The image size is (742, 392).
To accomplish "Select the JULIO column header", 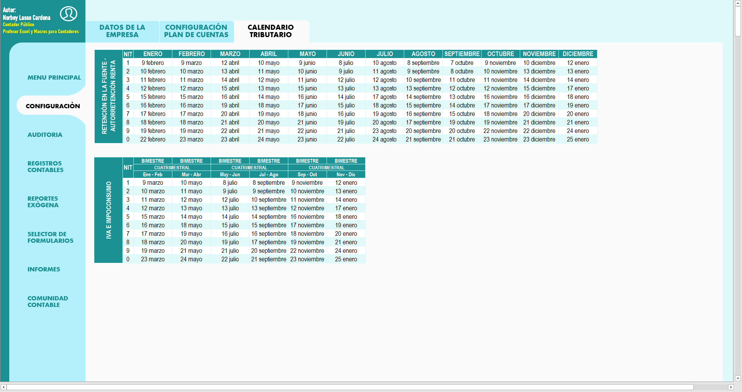I will point(385,54).
